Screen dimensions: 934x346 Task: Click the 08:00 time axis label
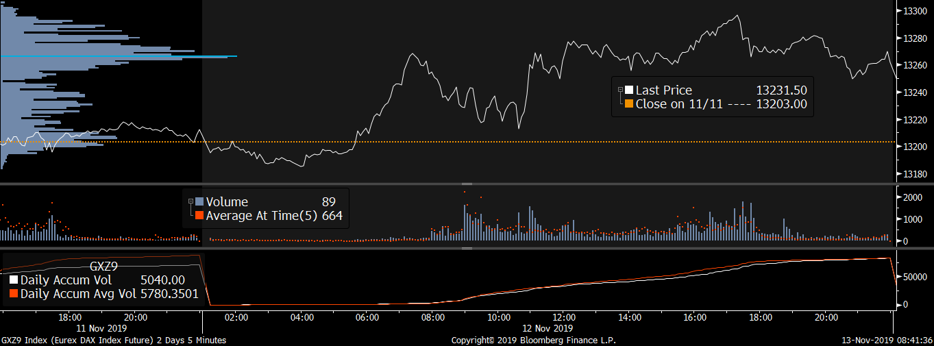tap(433, 317)
